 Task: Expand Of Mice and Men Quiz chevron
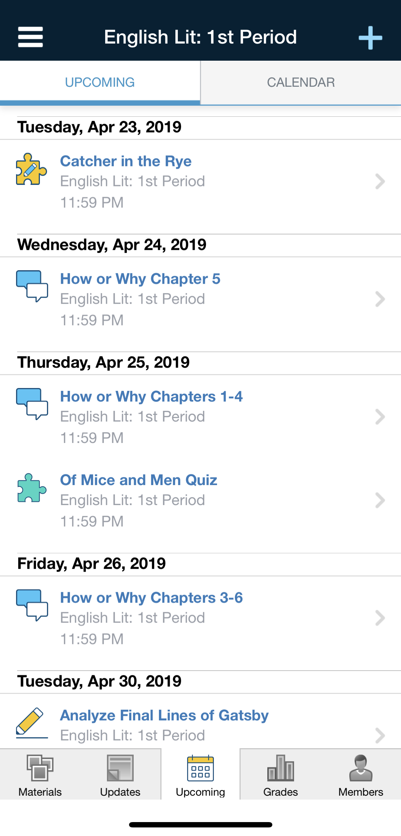coord(380,500)
